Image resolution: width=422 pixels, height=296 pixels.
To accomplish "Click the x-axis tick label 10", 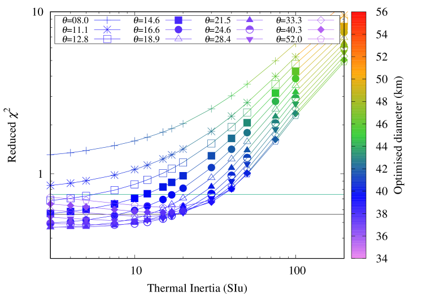I will coord(136,270).
